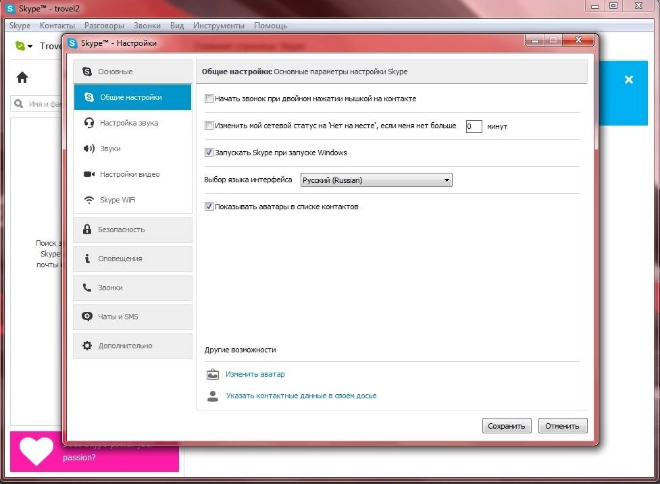The height and width of the screenshot is (484, 660).
Task: Minimize the Skype settings dialog
Action: [x=535, y=41]
